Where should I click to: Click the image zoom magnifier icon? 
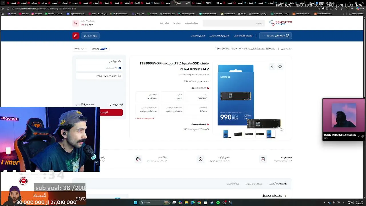281,130
